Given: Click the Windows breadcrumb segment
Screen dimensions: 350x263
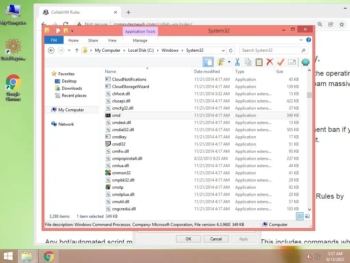Looking at the screenshot, I should [x=170, y=50].
